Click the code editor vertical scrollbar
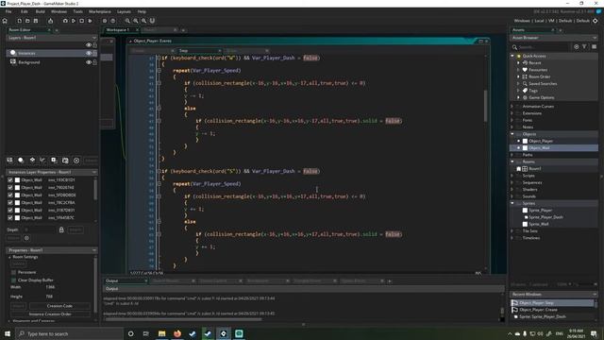 click(x=485, y=106)
